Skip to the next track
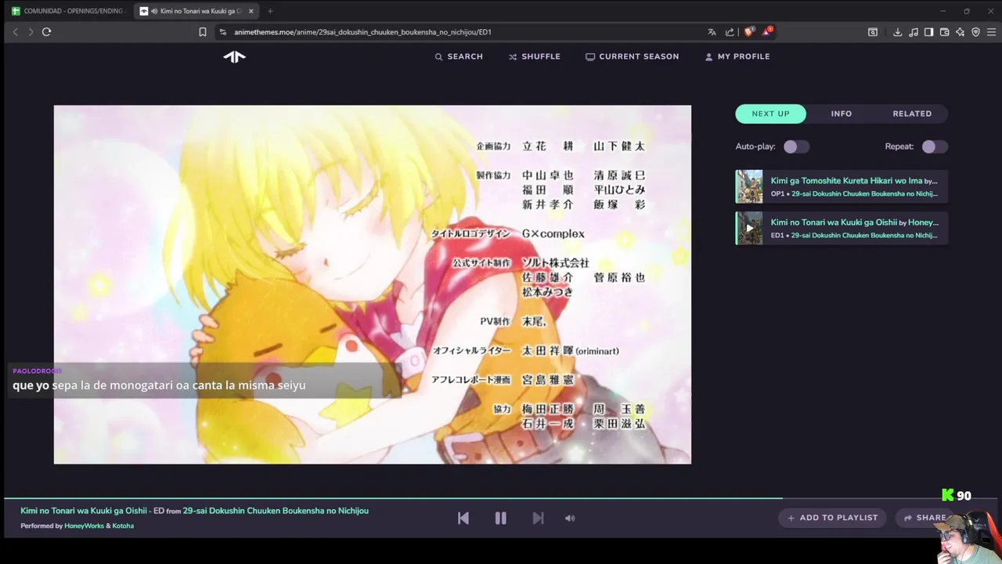 538,518
